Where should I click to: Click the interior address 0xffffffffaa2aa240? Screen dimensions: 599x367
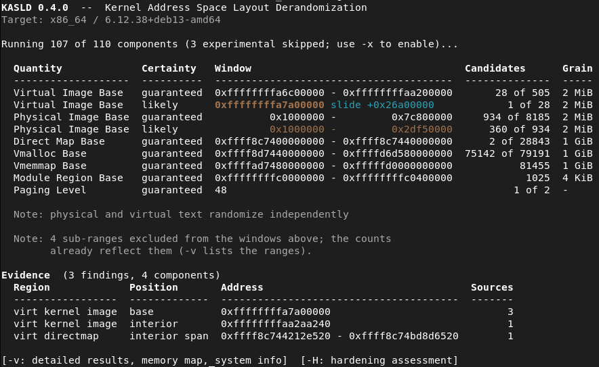click(276, 324)
